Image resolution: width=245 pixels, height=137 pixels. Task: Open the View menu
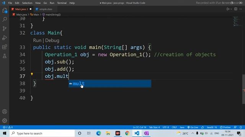(x=38, y=3)
